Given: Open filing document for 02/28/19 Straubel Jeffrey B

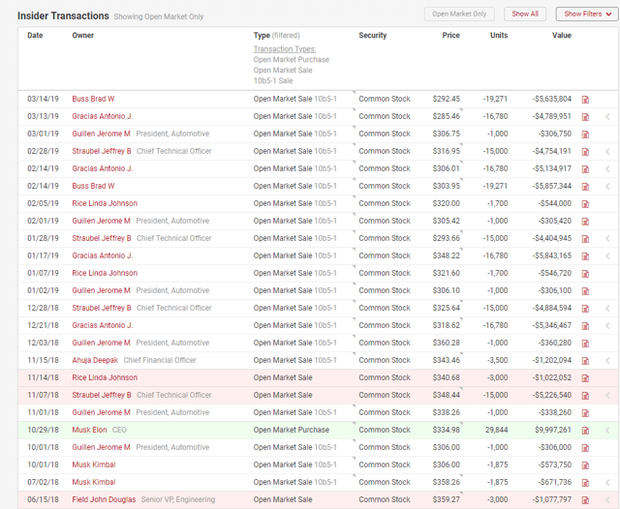Looking at the screenshot, I should pyautogui.click(x=585, y=151).
